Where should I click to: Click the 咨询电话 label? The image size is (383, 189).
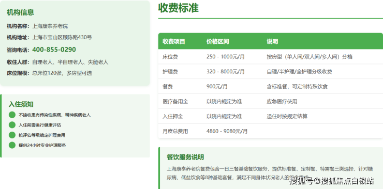[x=18, y=50]
